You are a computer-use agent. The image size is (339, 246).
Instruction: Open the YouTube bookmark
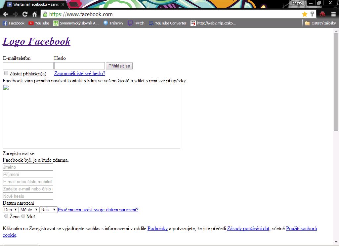39,23
